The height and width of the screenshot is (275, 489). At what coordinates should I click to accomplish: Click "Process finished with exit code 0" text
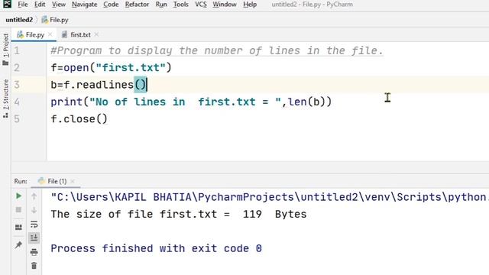[x=156, y=248]
